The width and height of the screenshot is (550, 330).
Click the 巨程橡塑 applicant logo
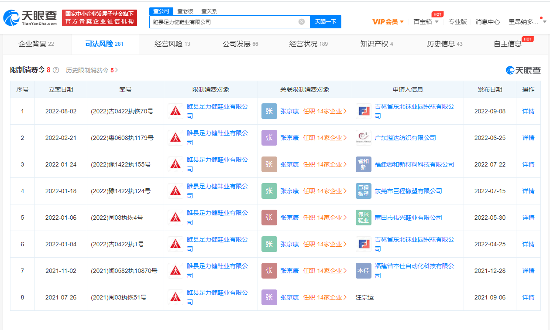[x=363, y=191]
